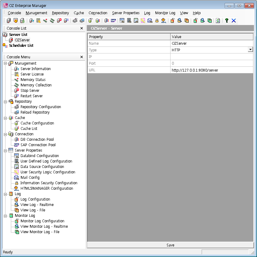Click the blue X icon in the toolbar
Viewport: 257px width, 257px height.
pyautogui.click(x=233, y=21)
